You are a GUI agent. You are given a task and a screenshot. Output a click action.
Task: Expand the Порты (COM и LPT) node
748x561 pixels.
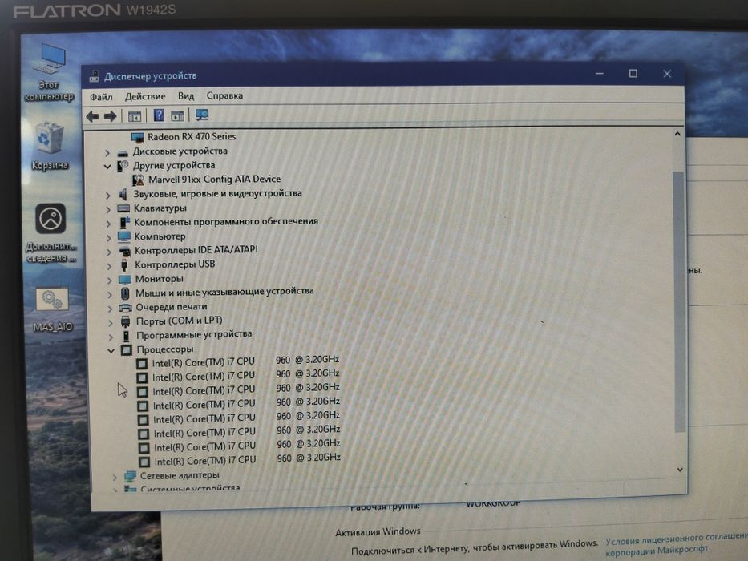point(111,323)
